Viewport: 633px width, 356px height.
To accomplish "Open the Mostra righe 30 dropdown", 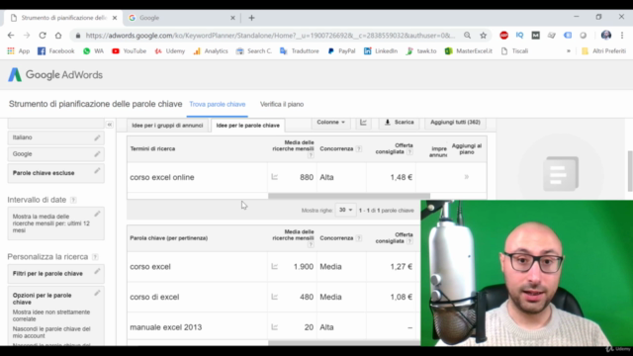I will click(345, 210).
